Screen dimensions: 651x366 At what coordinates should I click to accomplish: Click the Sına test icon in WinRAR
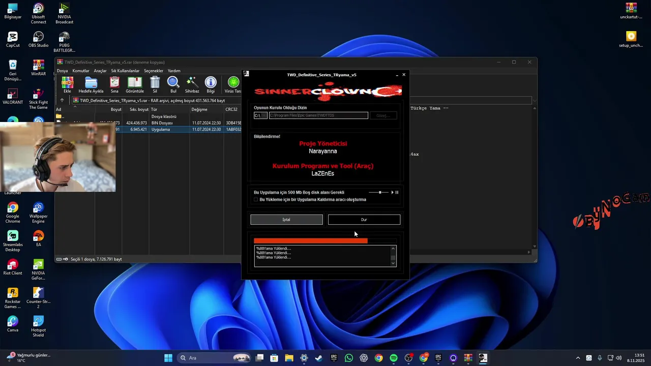pyautogui.click(x=114, y=85)
